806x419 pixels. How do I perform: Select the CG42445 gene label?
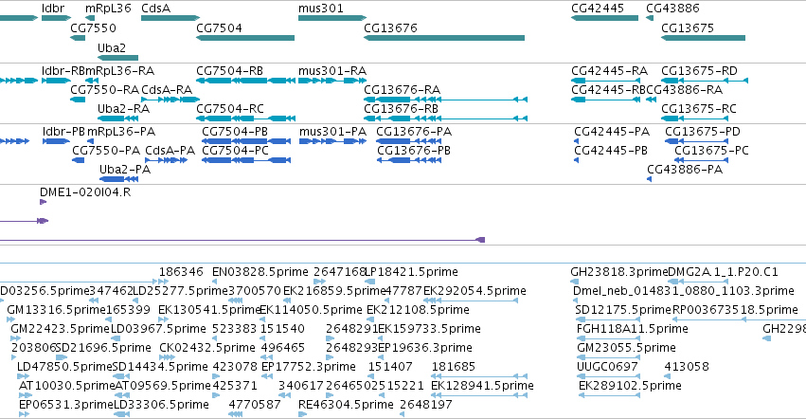click(x=598, y=9)
